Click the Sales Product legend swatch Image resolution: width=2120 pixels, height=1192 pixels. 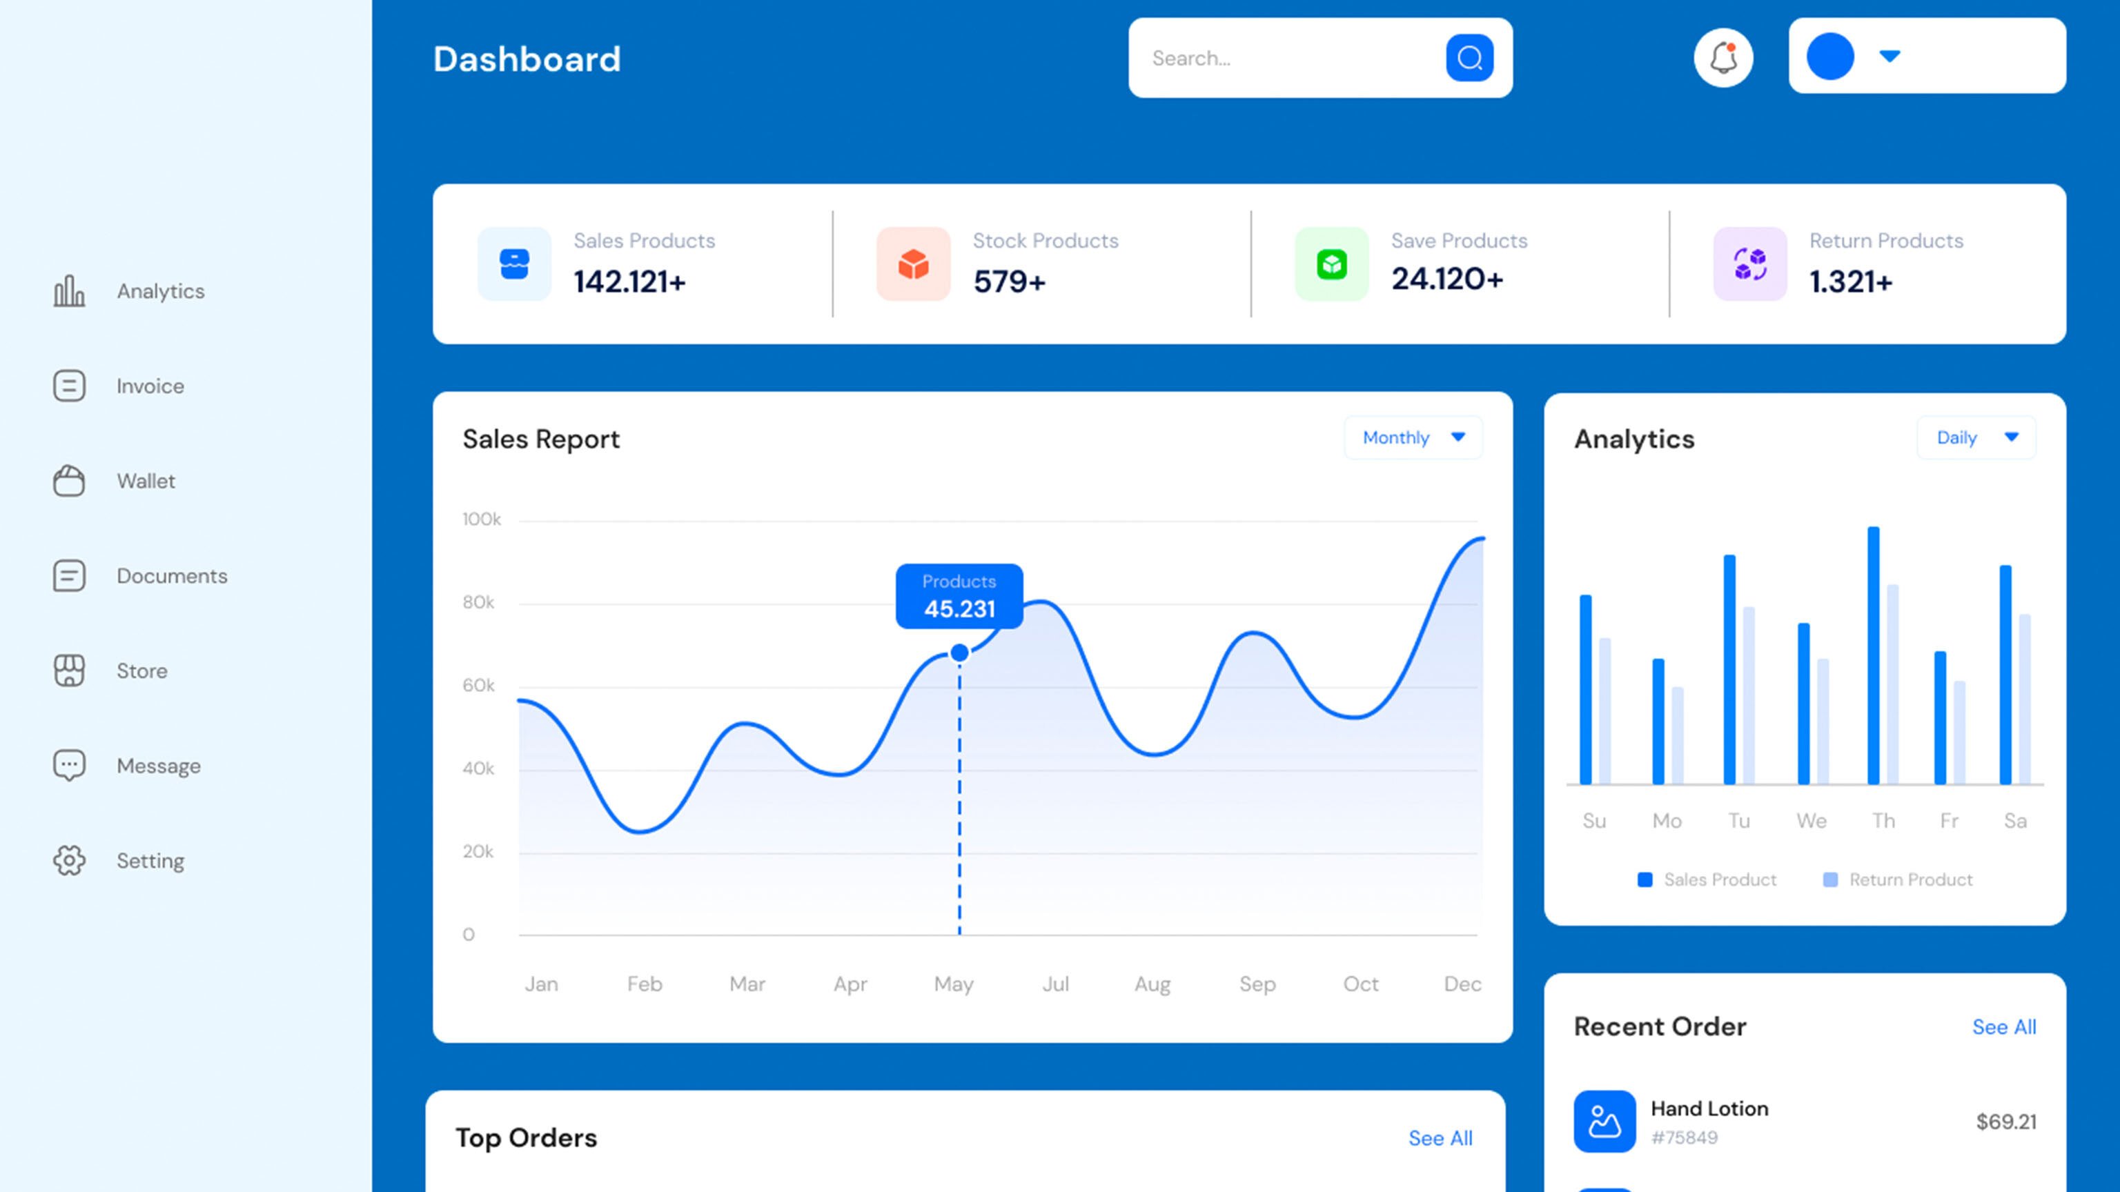point(1645,880)
